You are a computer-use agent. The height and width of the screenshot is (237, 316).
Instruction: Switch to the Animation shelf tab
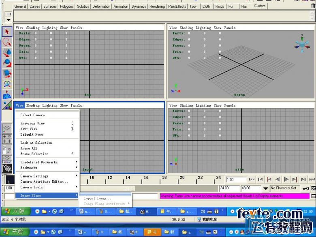click(x=121, y=6)
